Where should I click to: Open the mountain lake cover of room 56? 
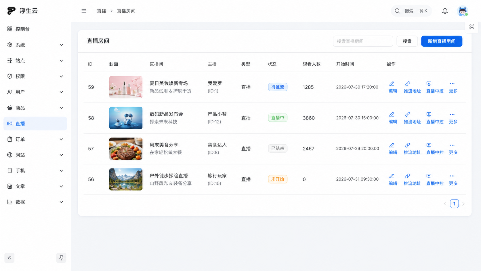pos(126,179)
